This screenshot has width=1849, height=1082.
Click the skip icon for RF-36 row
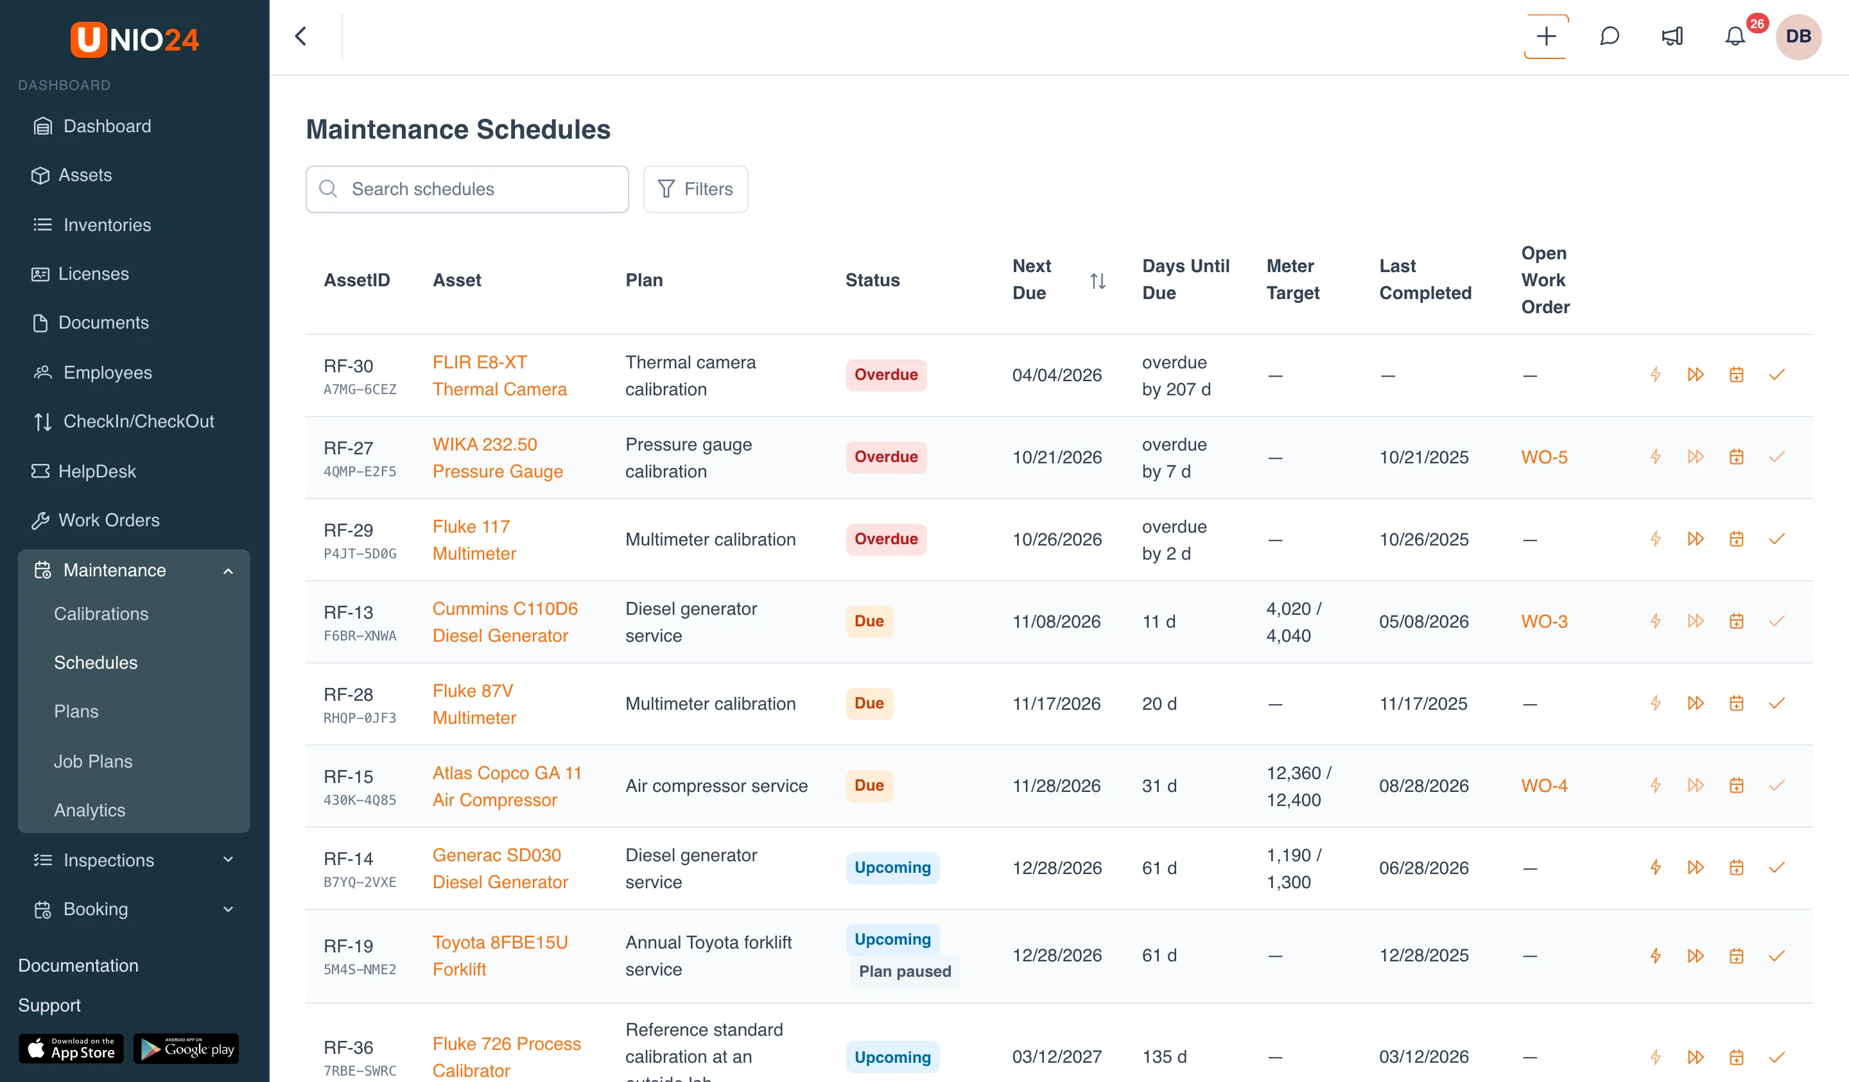[1696, 1057]
